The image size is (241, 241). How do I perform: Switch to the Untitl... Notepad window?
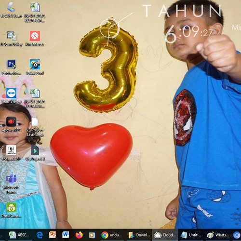click(191, 235)
